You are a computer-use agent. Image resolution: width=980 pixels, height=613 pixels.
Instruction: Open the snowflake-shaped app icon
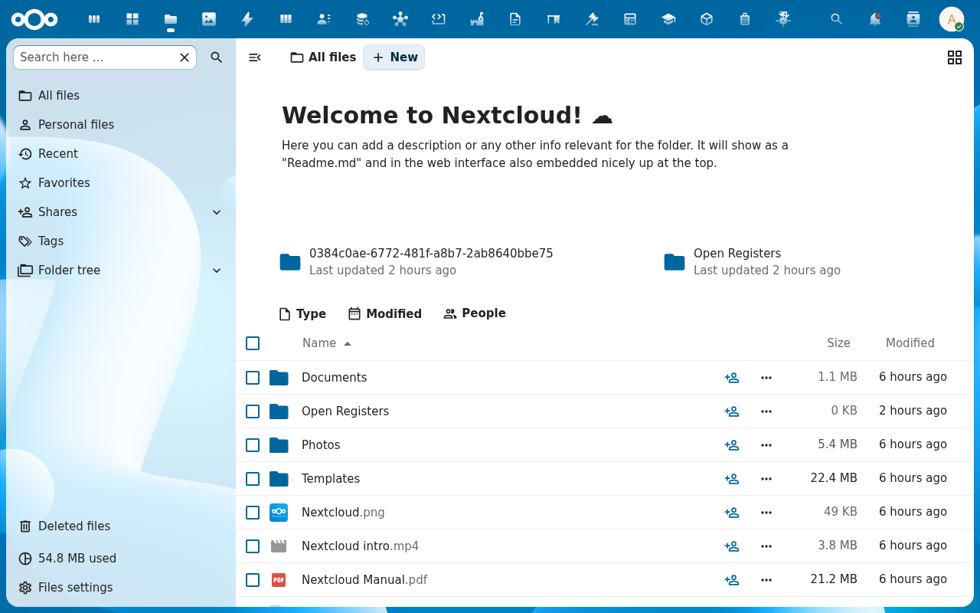[x=783, y=19]
